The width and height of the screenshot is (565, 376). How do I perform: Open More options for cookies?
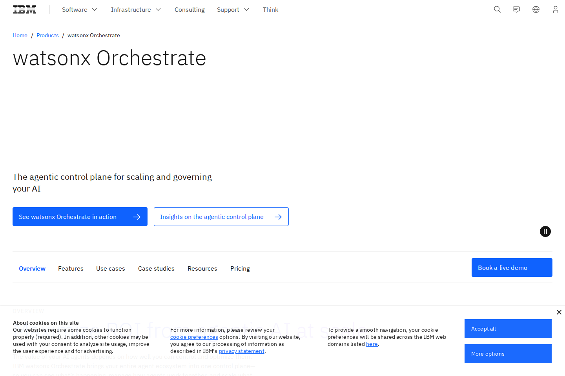[508, 354]
